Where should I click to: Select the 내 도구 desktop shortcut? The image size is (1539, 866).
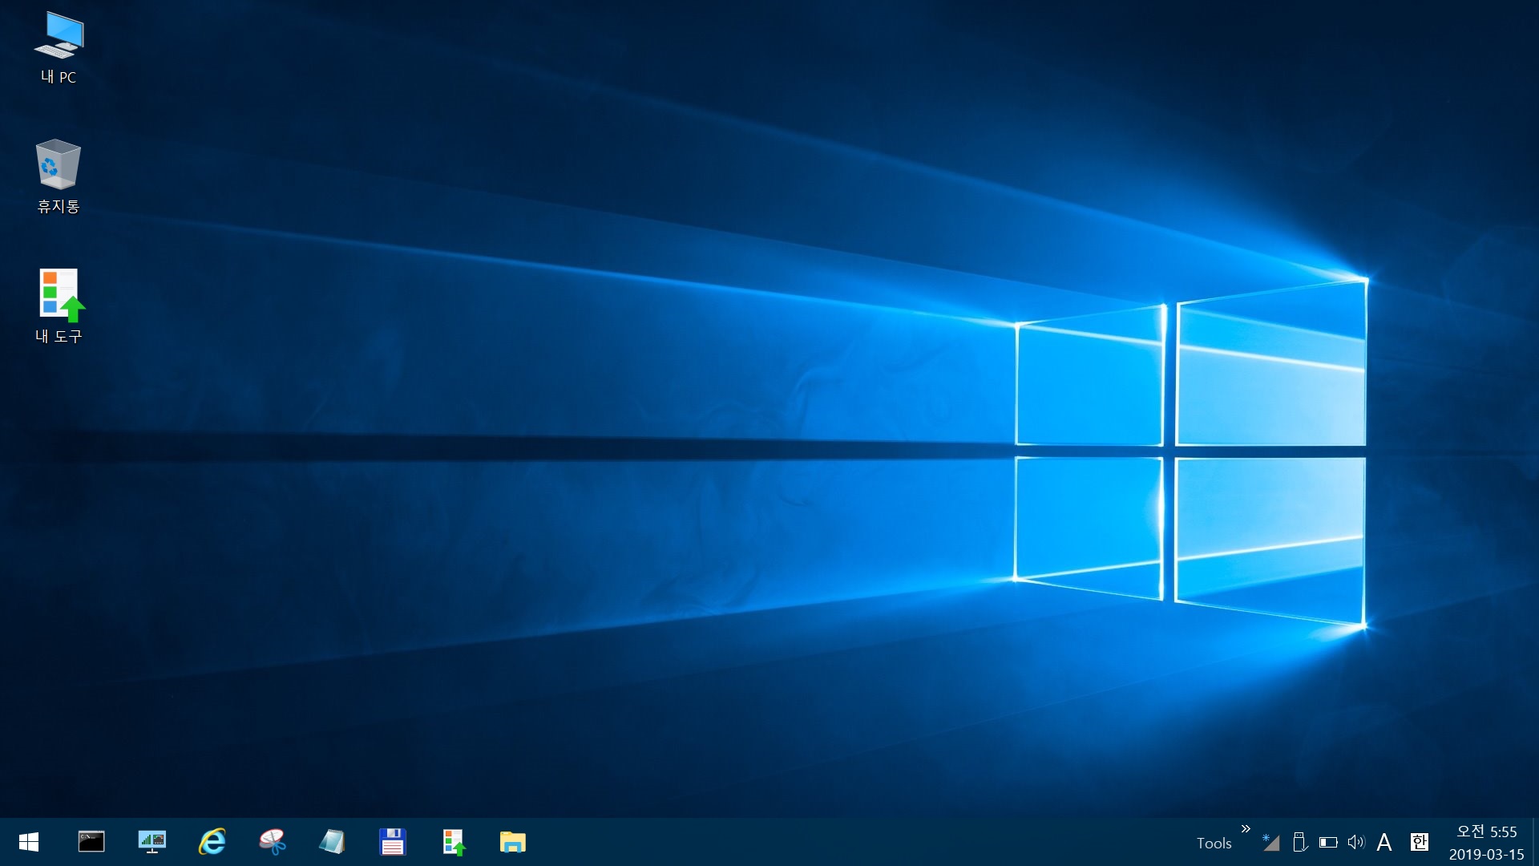click(59, 306)
